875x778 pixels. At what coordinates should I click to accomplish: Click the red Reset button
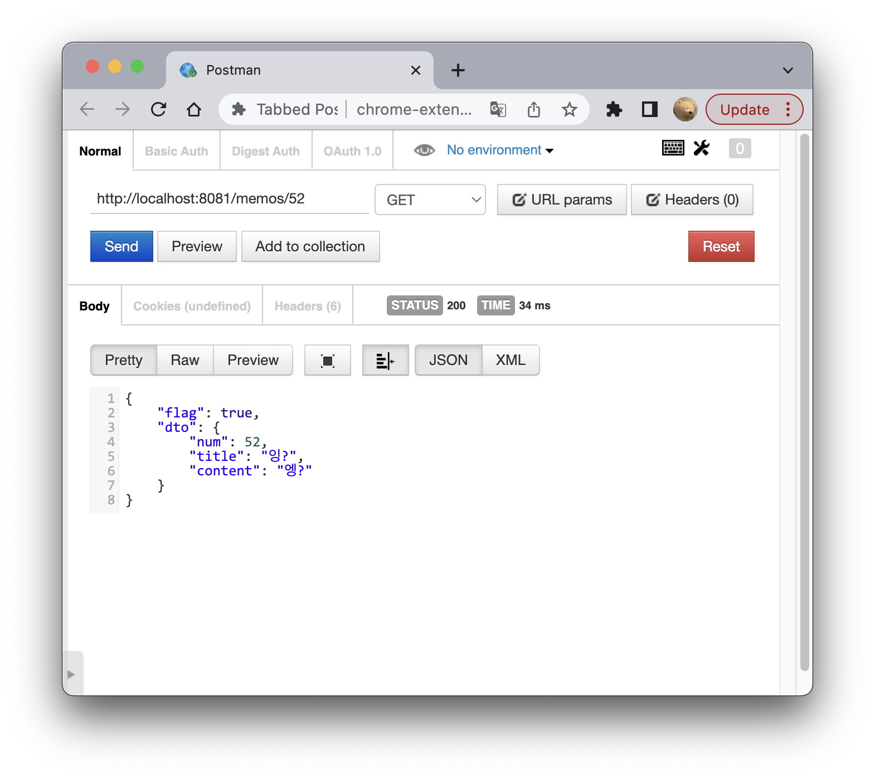coord(721,246)
